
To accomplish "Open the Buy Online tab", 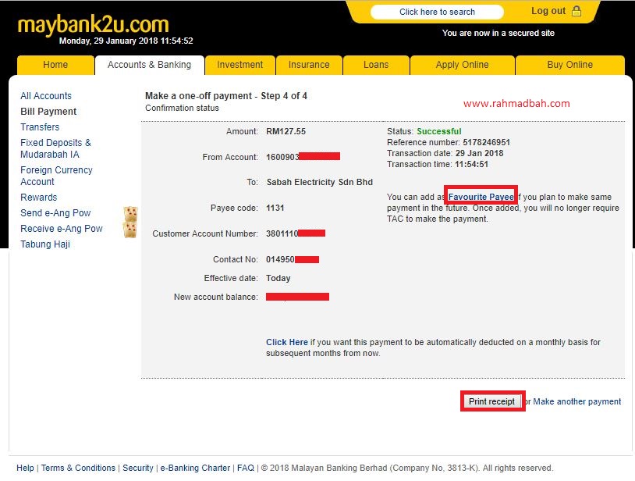I will coord(569,65).
